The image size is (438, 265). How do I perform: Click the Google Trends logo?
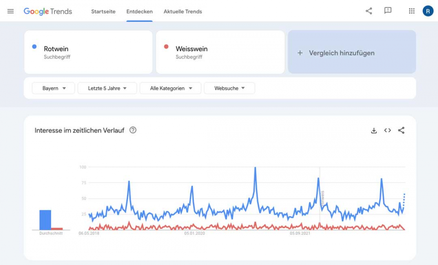(x=48, y=11)
